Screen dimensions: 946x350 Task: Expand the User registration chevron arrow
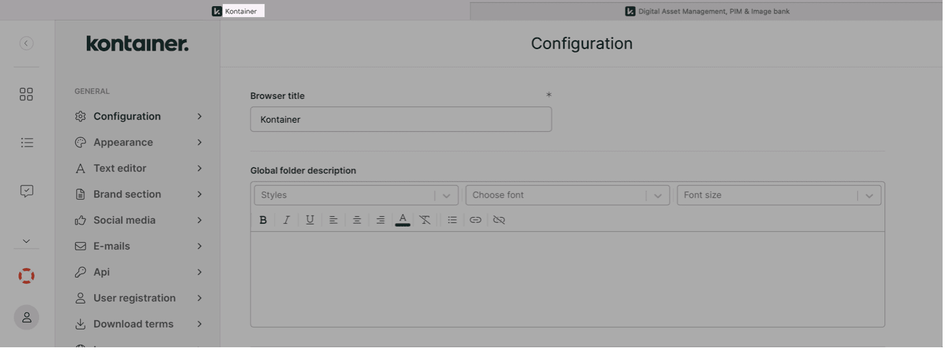[x=200, y=298]
